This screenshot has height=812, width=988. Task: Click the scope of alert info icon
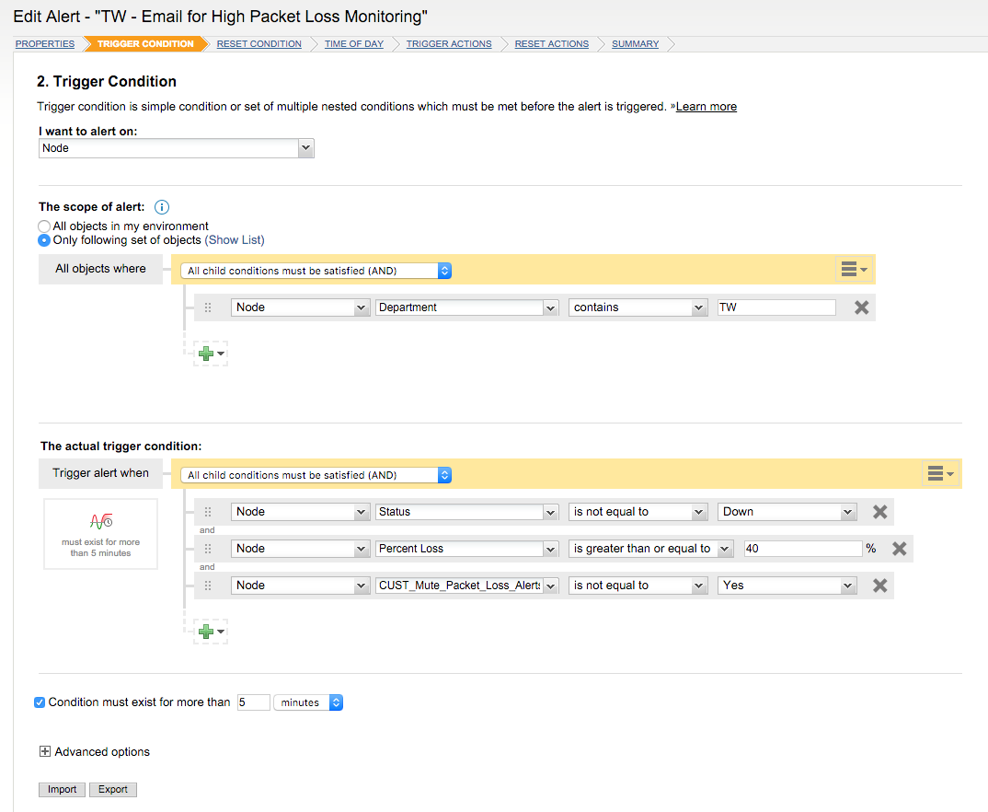[x=162, y=207]
